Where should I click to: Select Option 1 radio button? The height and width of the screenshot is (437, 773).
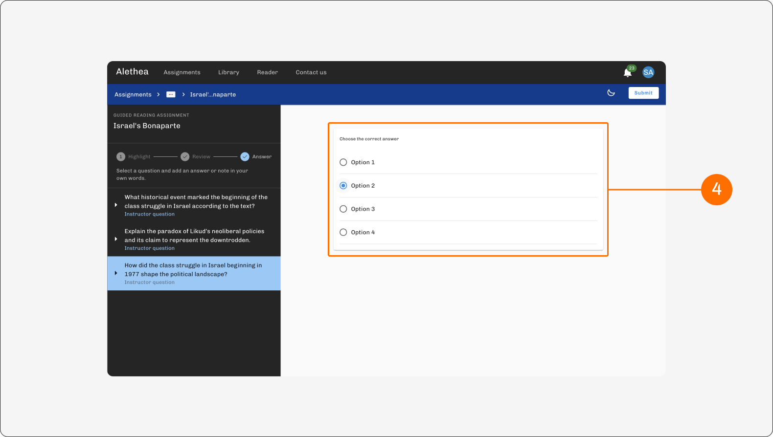[343, 162]
